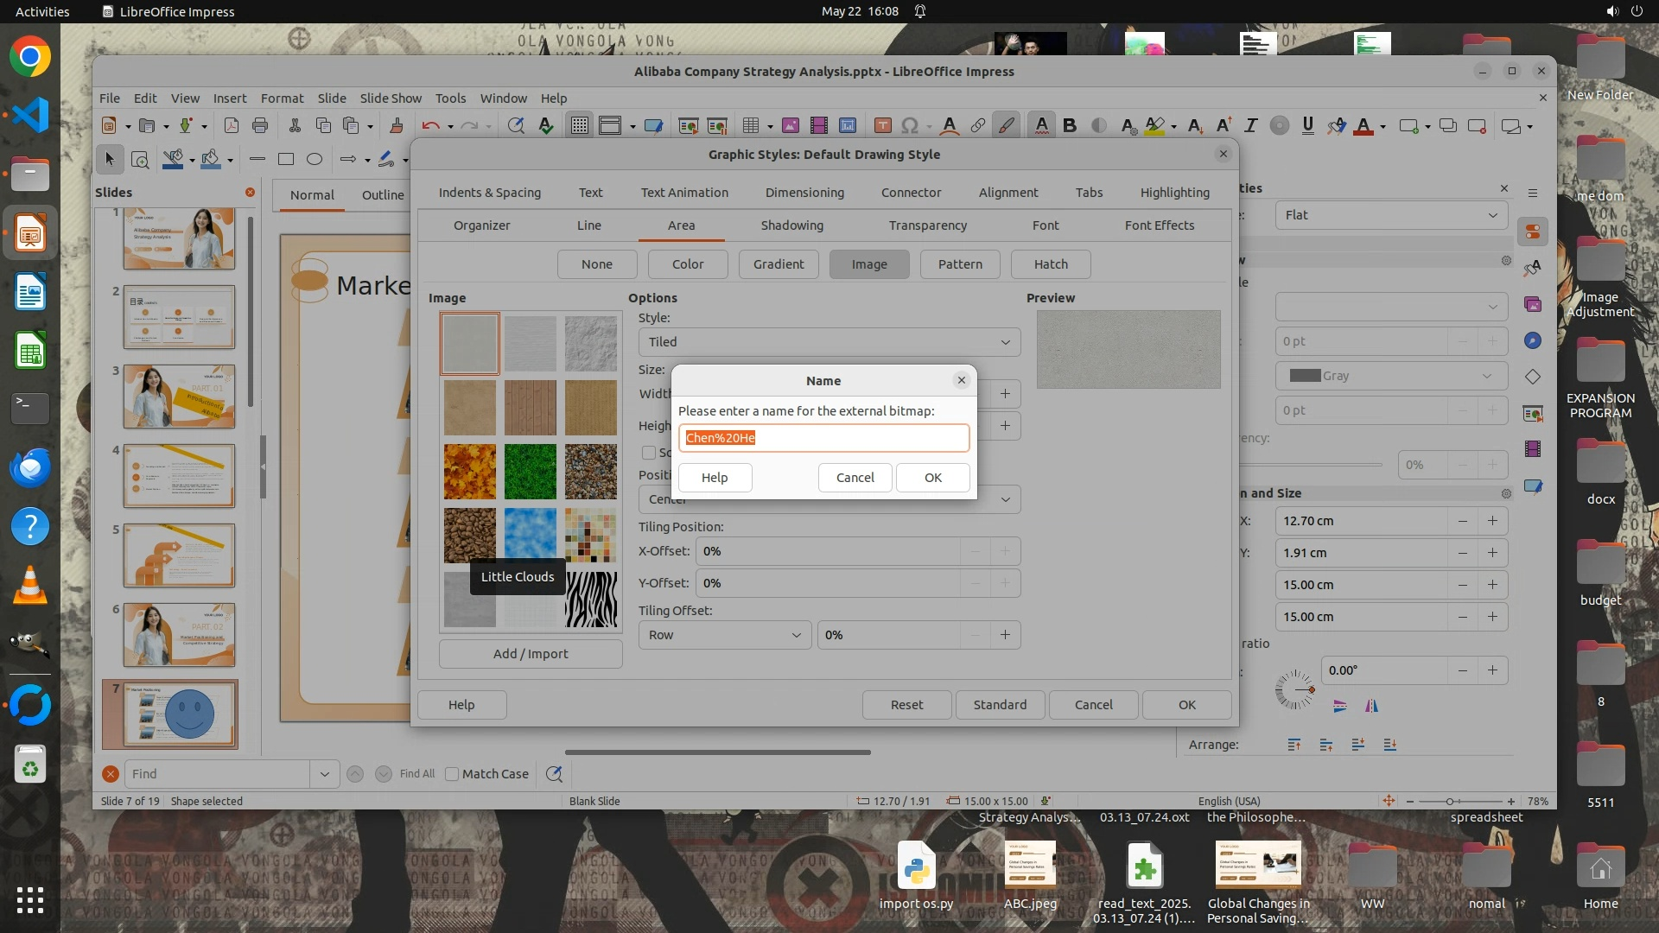Open the Flat dropdown in sidebar

pos(1390,215)
